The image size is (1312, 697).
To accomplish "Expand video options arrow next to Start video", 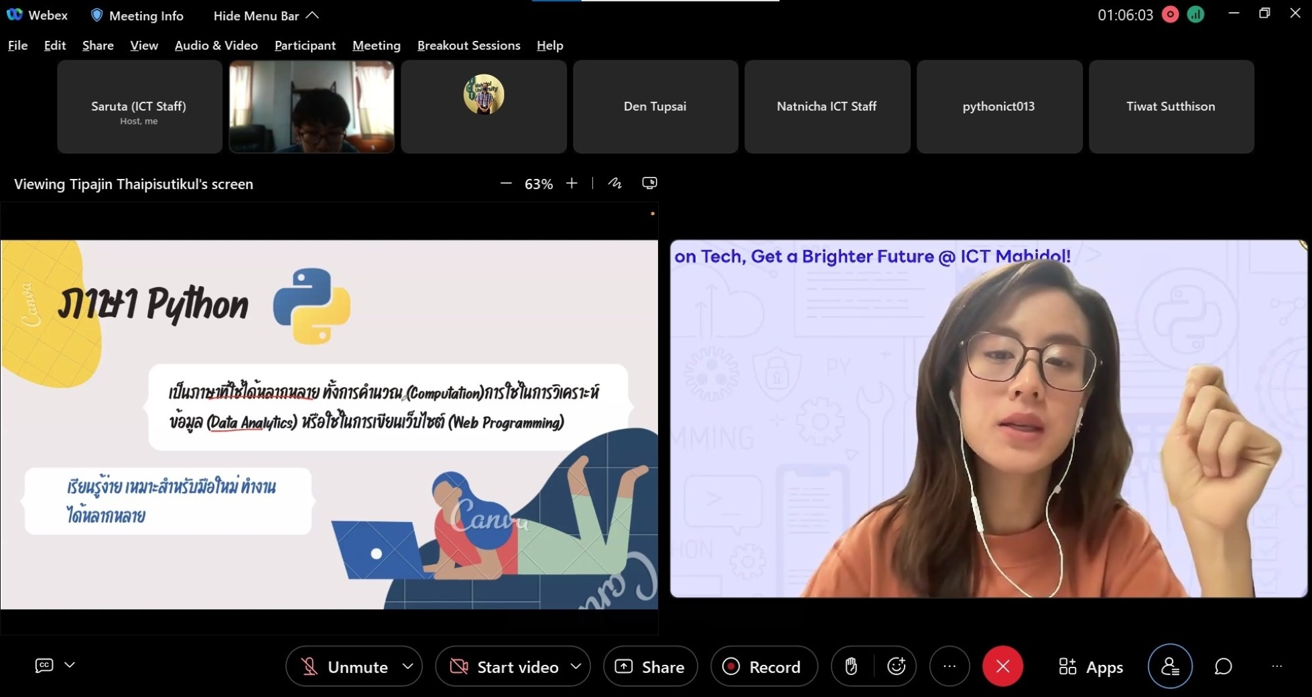I will pyautogui.click(x=576, y=666).
